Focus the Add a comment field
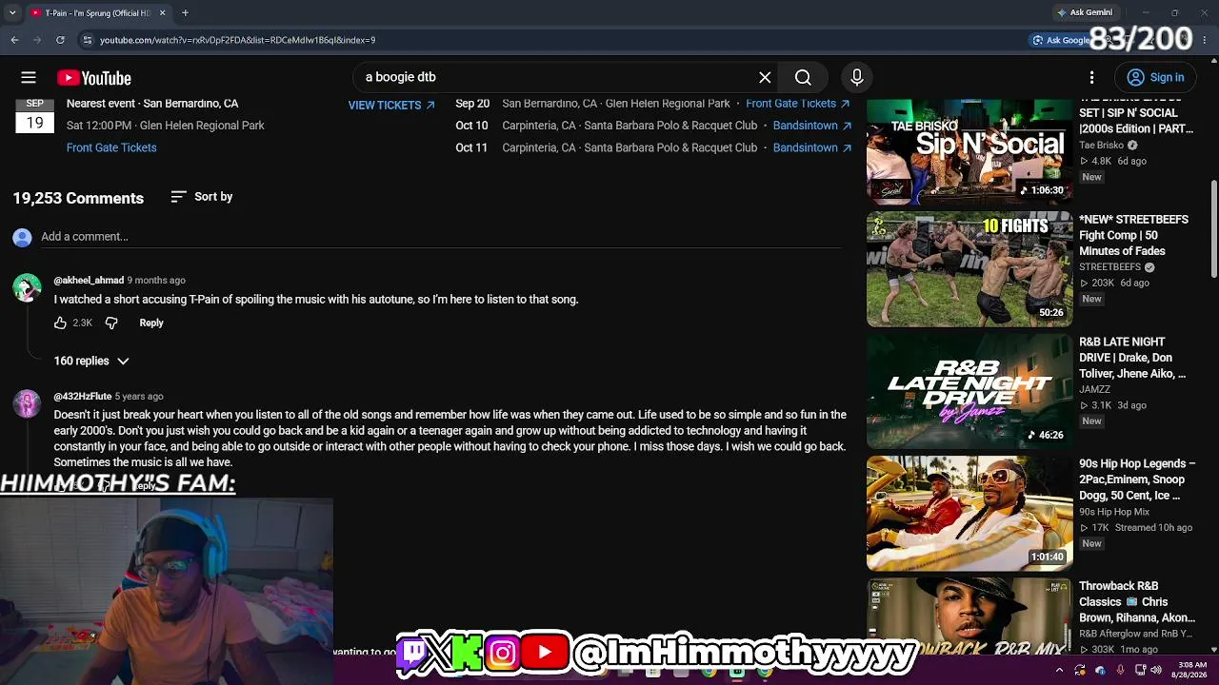The height and width of the screenshot is (685, 1219). click(441, 237)
